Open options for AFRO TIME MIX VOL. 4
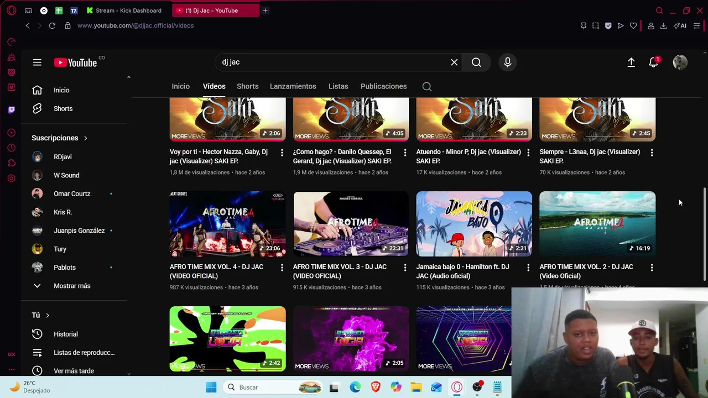 (x=282, y=268)
